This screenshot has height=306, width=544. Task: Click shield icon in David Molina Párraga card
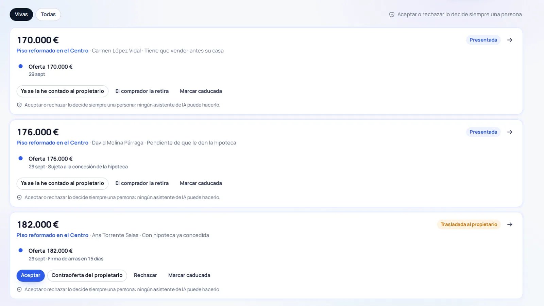19,198
